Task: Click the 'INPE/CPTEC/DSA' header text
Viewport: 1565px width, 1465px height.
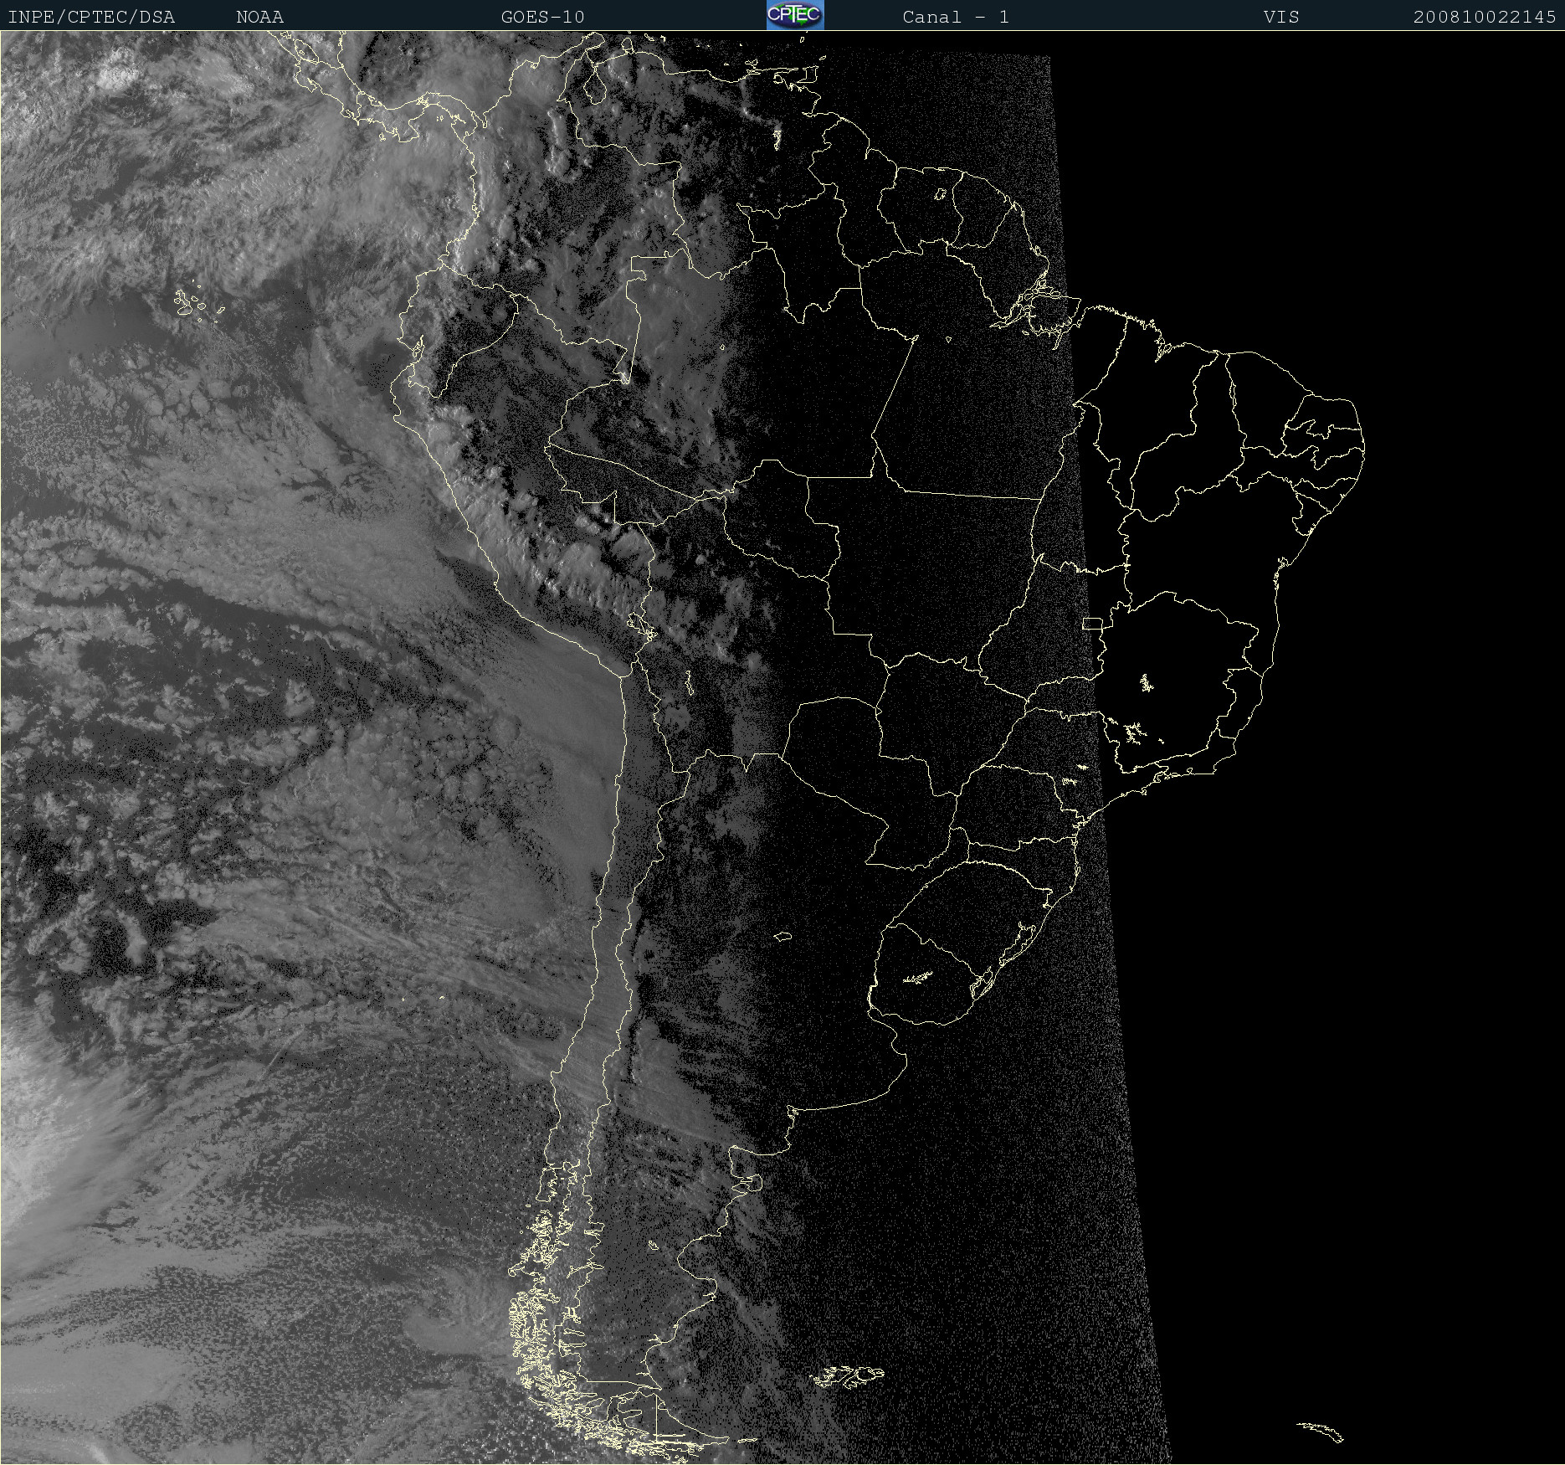Action: coord(91,17)
